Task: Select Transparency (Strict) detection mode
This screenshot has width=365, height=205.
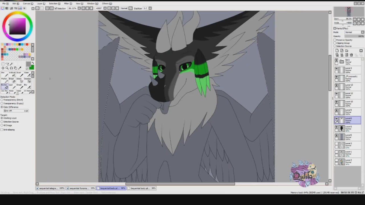Action: point(2,100)
